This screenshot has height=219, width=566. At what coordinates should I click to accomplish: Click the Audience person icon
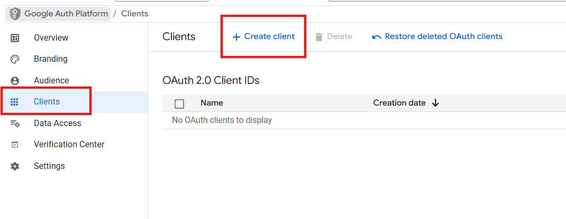click(x=15, y=81)
